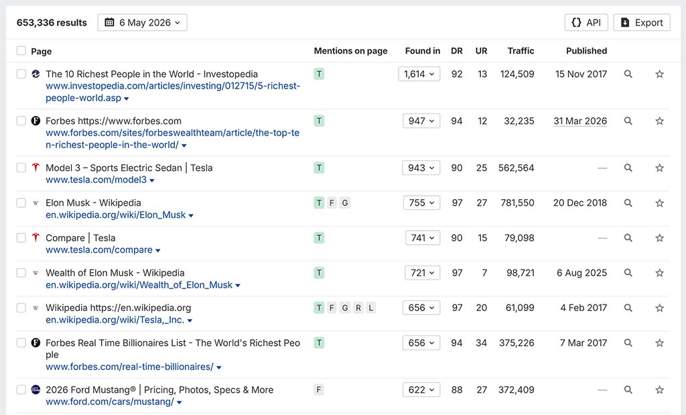The image size is (686, 415).
Task: Check the Wealth of Elon Musk checkbox
Action: click(21, 273)
